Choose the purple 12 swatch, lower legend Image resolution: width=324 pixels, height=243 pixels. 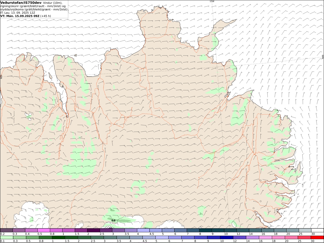point(239,238)
